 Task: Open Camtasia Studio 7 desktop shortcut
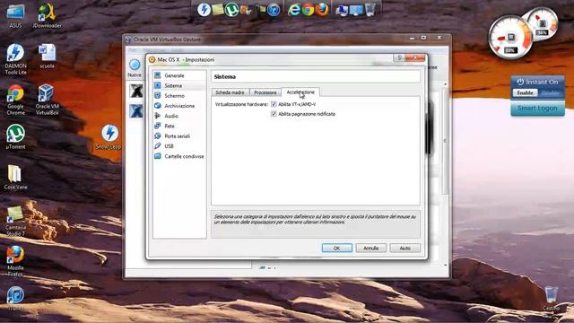[x=15, y=221]
